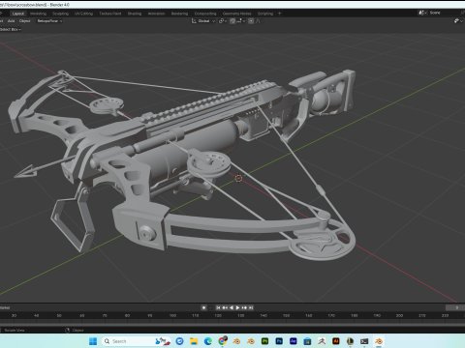Select the Layout workspace tab
The width and height of the screenshot is (465, 348).
click(x=18, y=14)
